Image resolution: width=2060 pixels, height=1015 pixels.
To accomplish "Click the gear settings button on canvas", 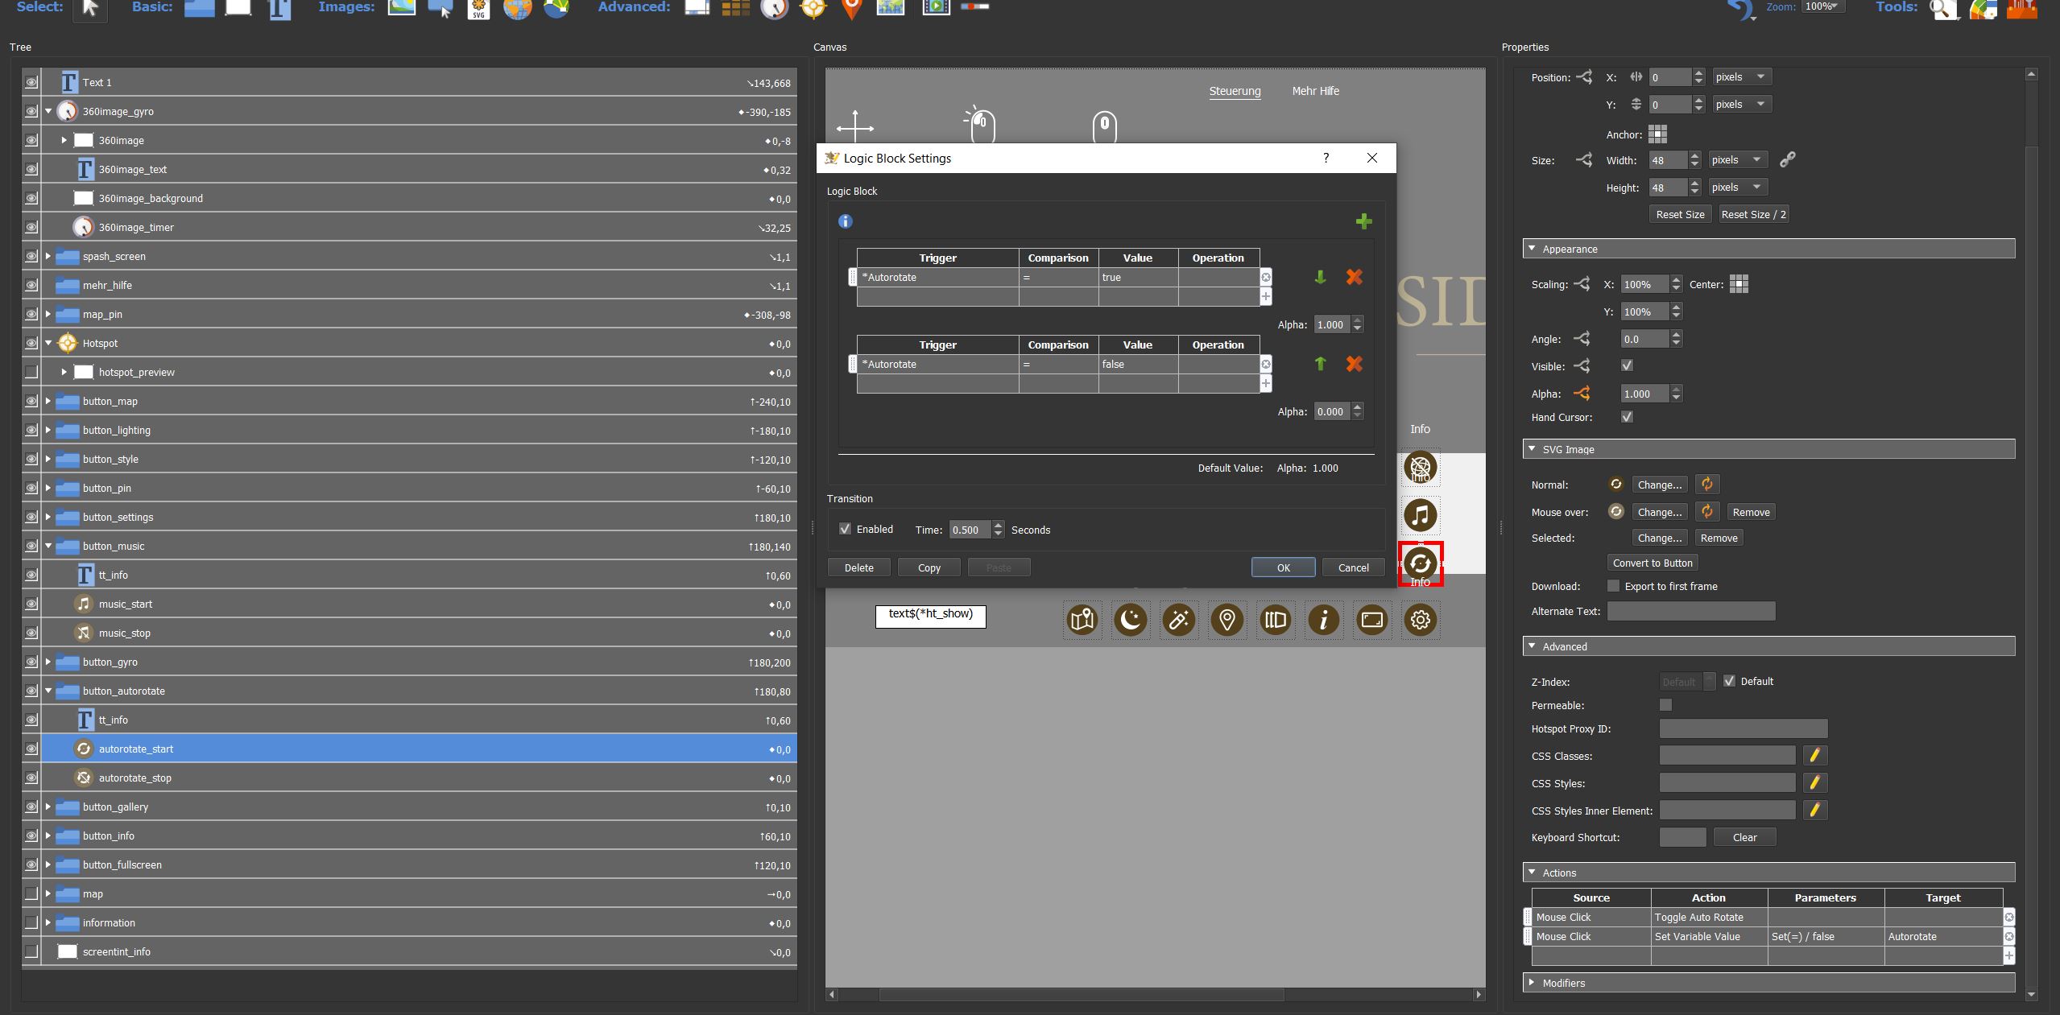I will 1421,620.
